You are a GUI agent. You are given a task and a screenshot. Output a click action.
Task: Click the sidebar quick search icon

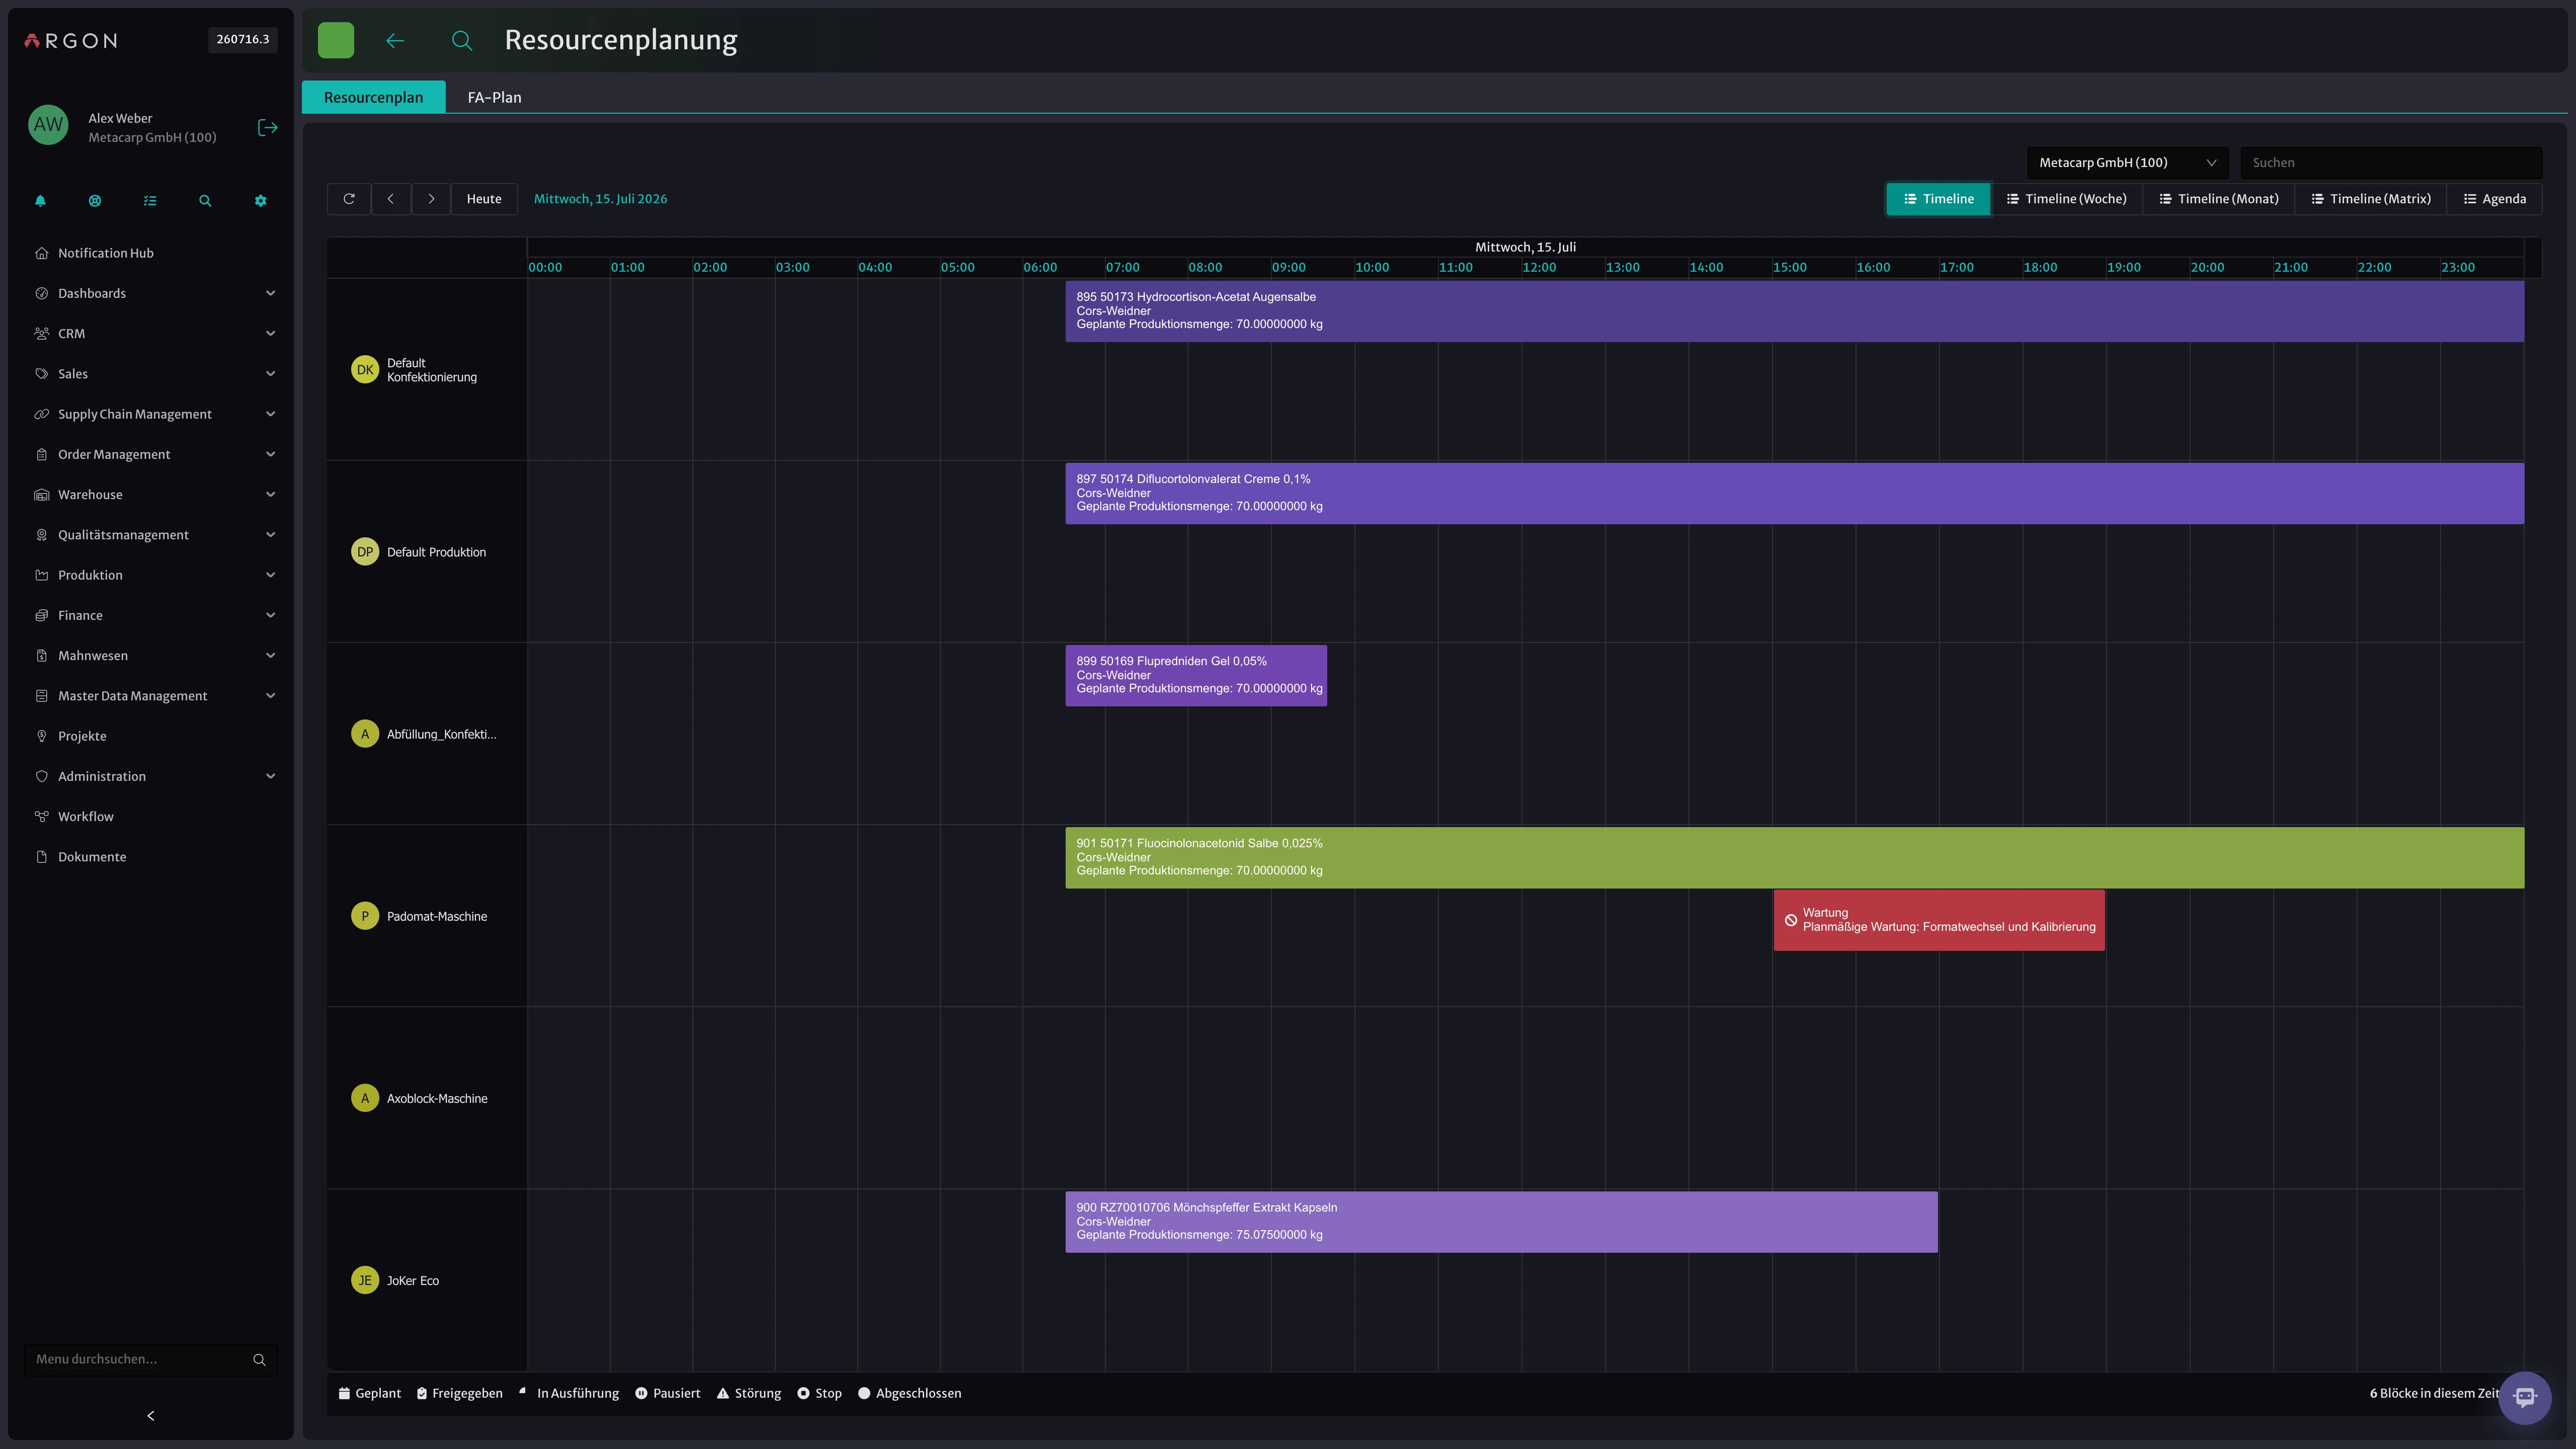205,201
